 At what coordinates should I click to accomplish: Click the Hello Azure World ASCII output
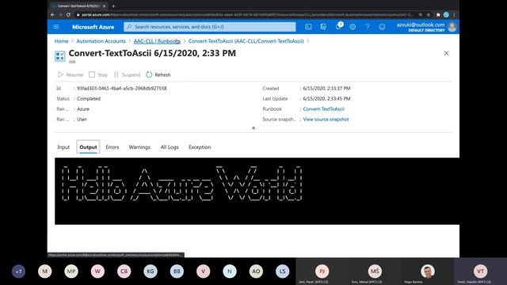[x=181, y=183]
